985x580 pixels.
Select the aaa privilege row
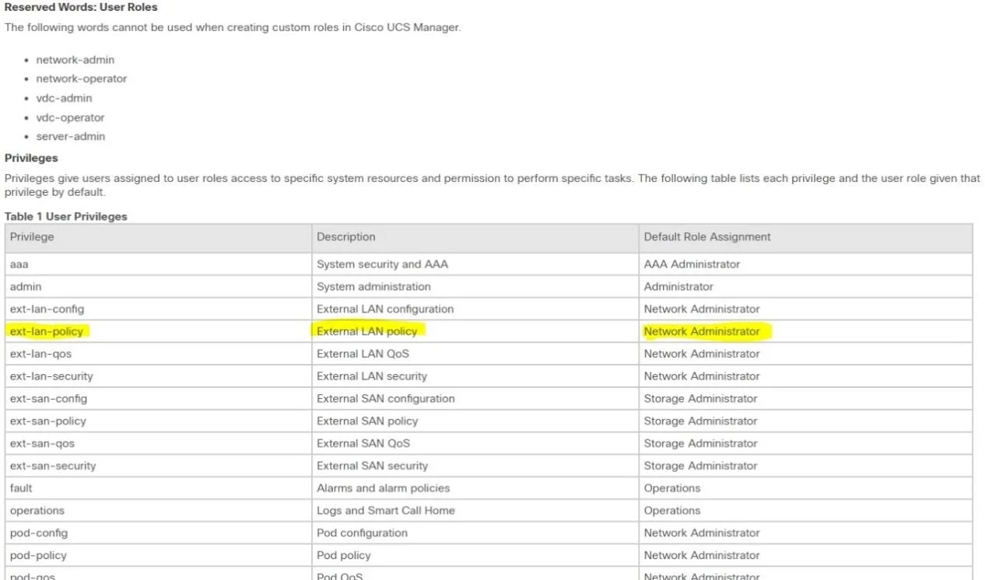click(489, 264)
